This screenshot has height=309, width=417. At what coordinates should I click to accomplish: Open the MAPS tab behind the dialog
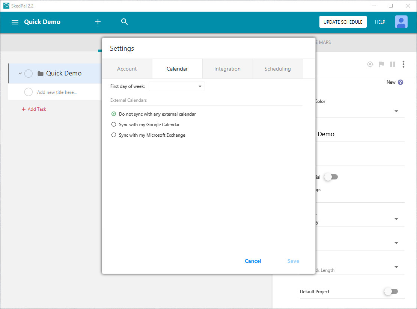323,42
